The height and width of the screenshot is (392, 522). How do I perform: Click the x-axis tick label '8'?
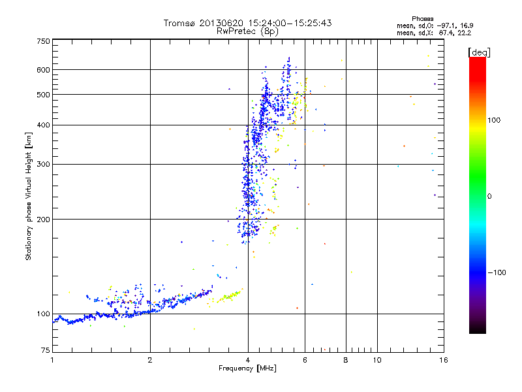click(346, 360)
